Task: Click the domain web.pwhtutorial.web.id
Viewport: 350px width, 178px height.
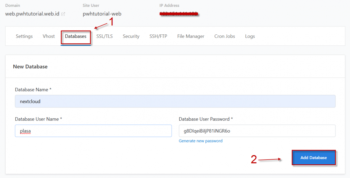Action: point(32,14)
